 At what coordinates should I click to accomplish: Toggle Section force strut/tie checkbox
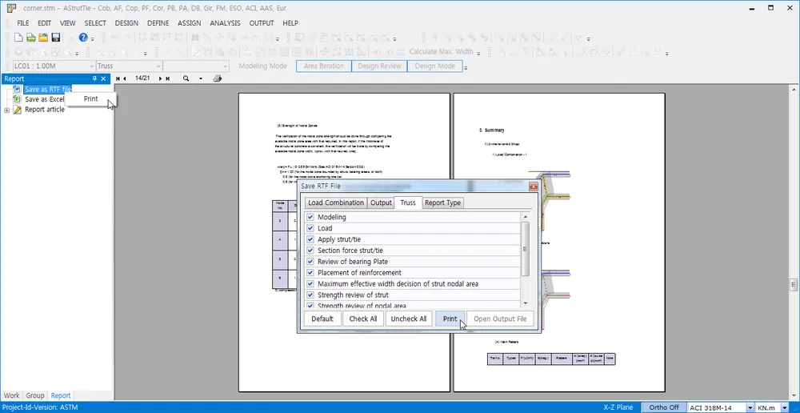[x=310, y=251]
